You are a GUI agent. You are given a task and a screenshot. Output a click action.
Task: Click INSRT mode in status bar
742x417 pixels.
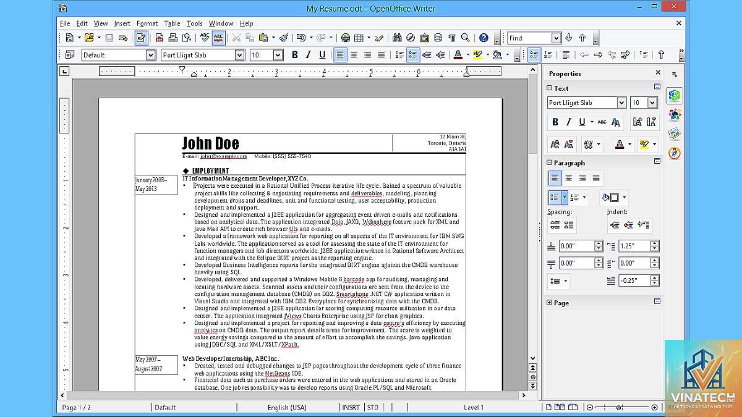pyautogui.click(x=351, y=407)
